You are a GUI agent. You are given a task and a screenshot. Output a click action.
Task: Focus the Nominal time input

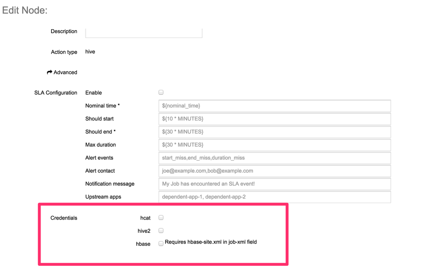pyautogui.click(x=275, y=106)
